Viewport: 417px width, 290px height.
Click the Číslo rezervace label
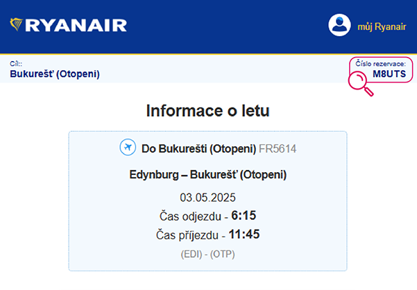tap(381, 64)
